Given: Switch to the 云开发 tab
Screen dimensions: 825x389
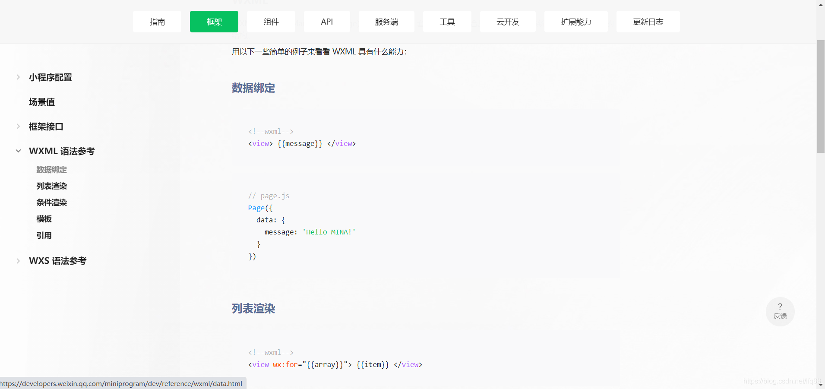Looking at the screenshot, I should coord(508,22).
